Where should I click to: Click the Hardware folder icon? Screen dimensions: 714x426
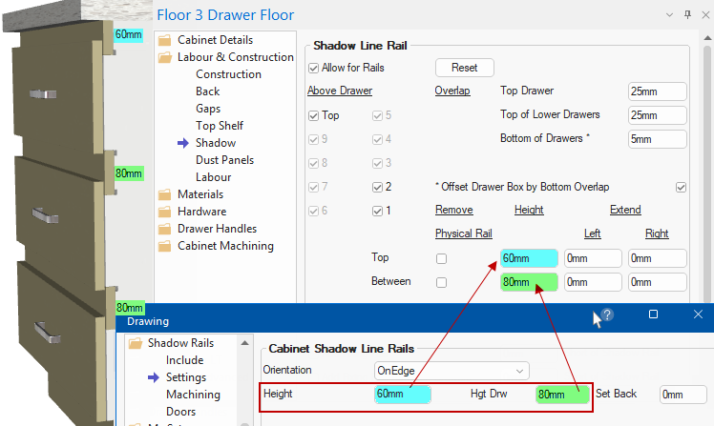[x=164, y=212]
